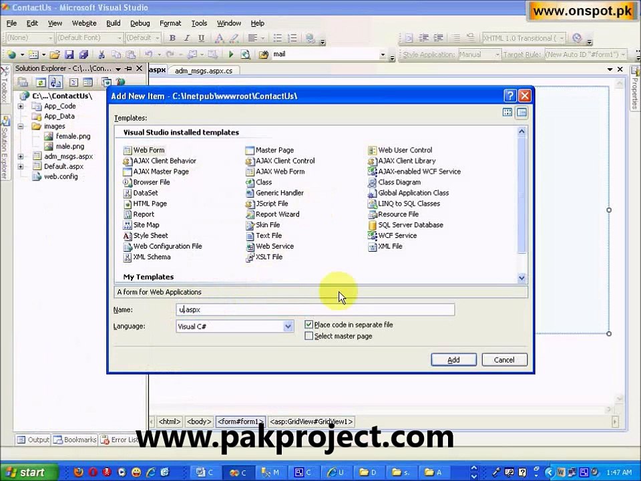Open the Tools menu
The image size is (641, 481).
pos(199,23)
